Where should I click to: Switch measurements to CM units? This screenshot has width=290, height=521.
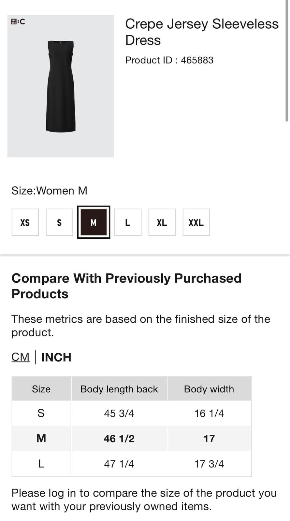[x=20, y=357]
